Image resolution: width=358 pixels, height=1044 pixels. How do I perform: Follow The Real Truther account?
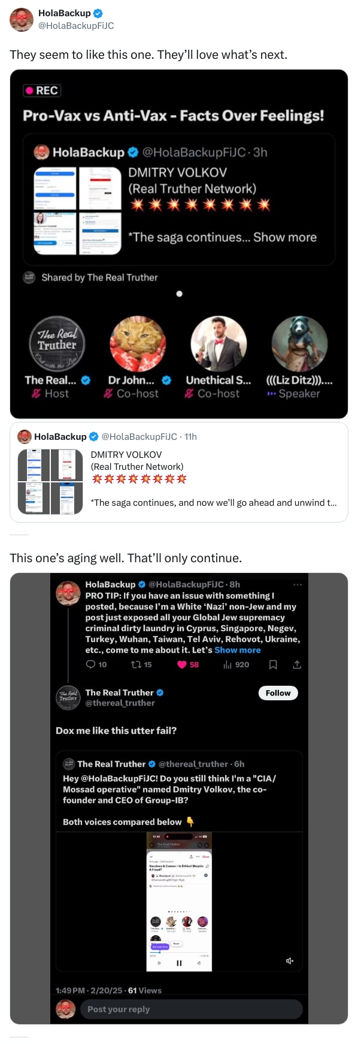coord(278,692)
